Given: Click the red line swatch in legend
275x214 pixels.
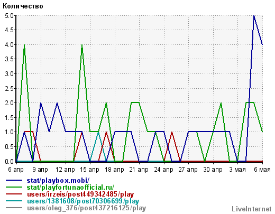Looking at the screenshot, I should [x=14, y=194].
